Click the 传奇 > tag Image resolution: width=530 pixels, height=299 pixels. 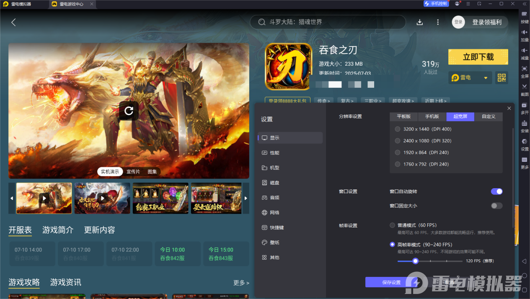point(324,101)
